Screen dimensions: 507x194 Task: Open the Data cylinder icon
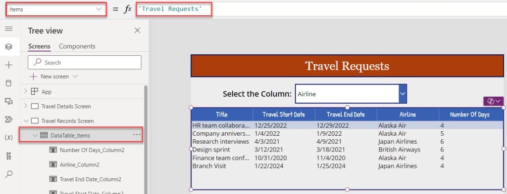tap(9, 83)
